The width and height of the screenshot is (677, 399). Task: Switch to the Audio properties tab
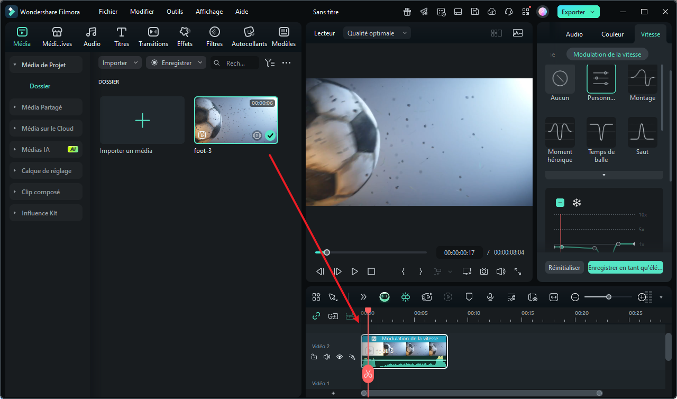pyautogui.click(x=574, y=34)
